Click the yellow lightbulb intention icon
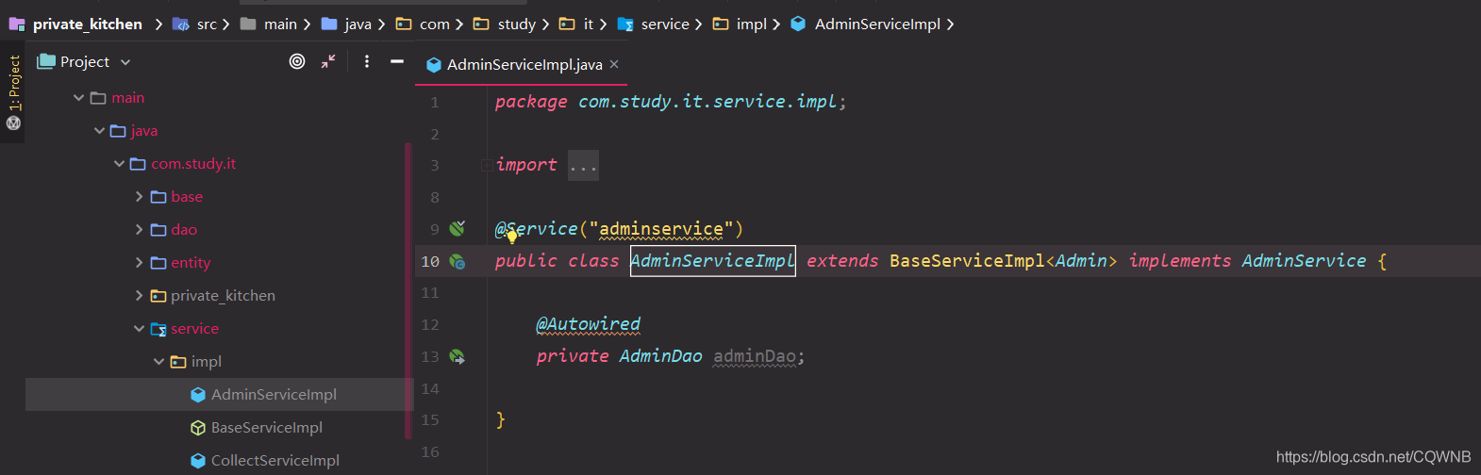This screenshot has height=475, width=1481. point(512,235)
